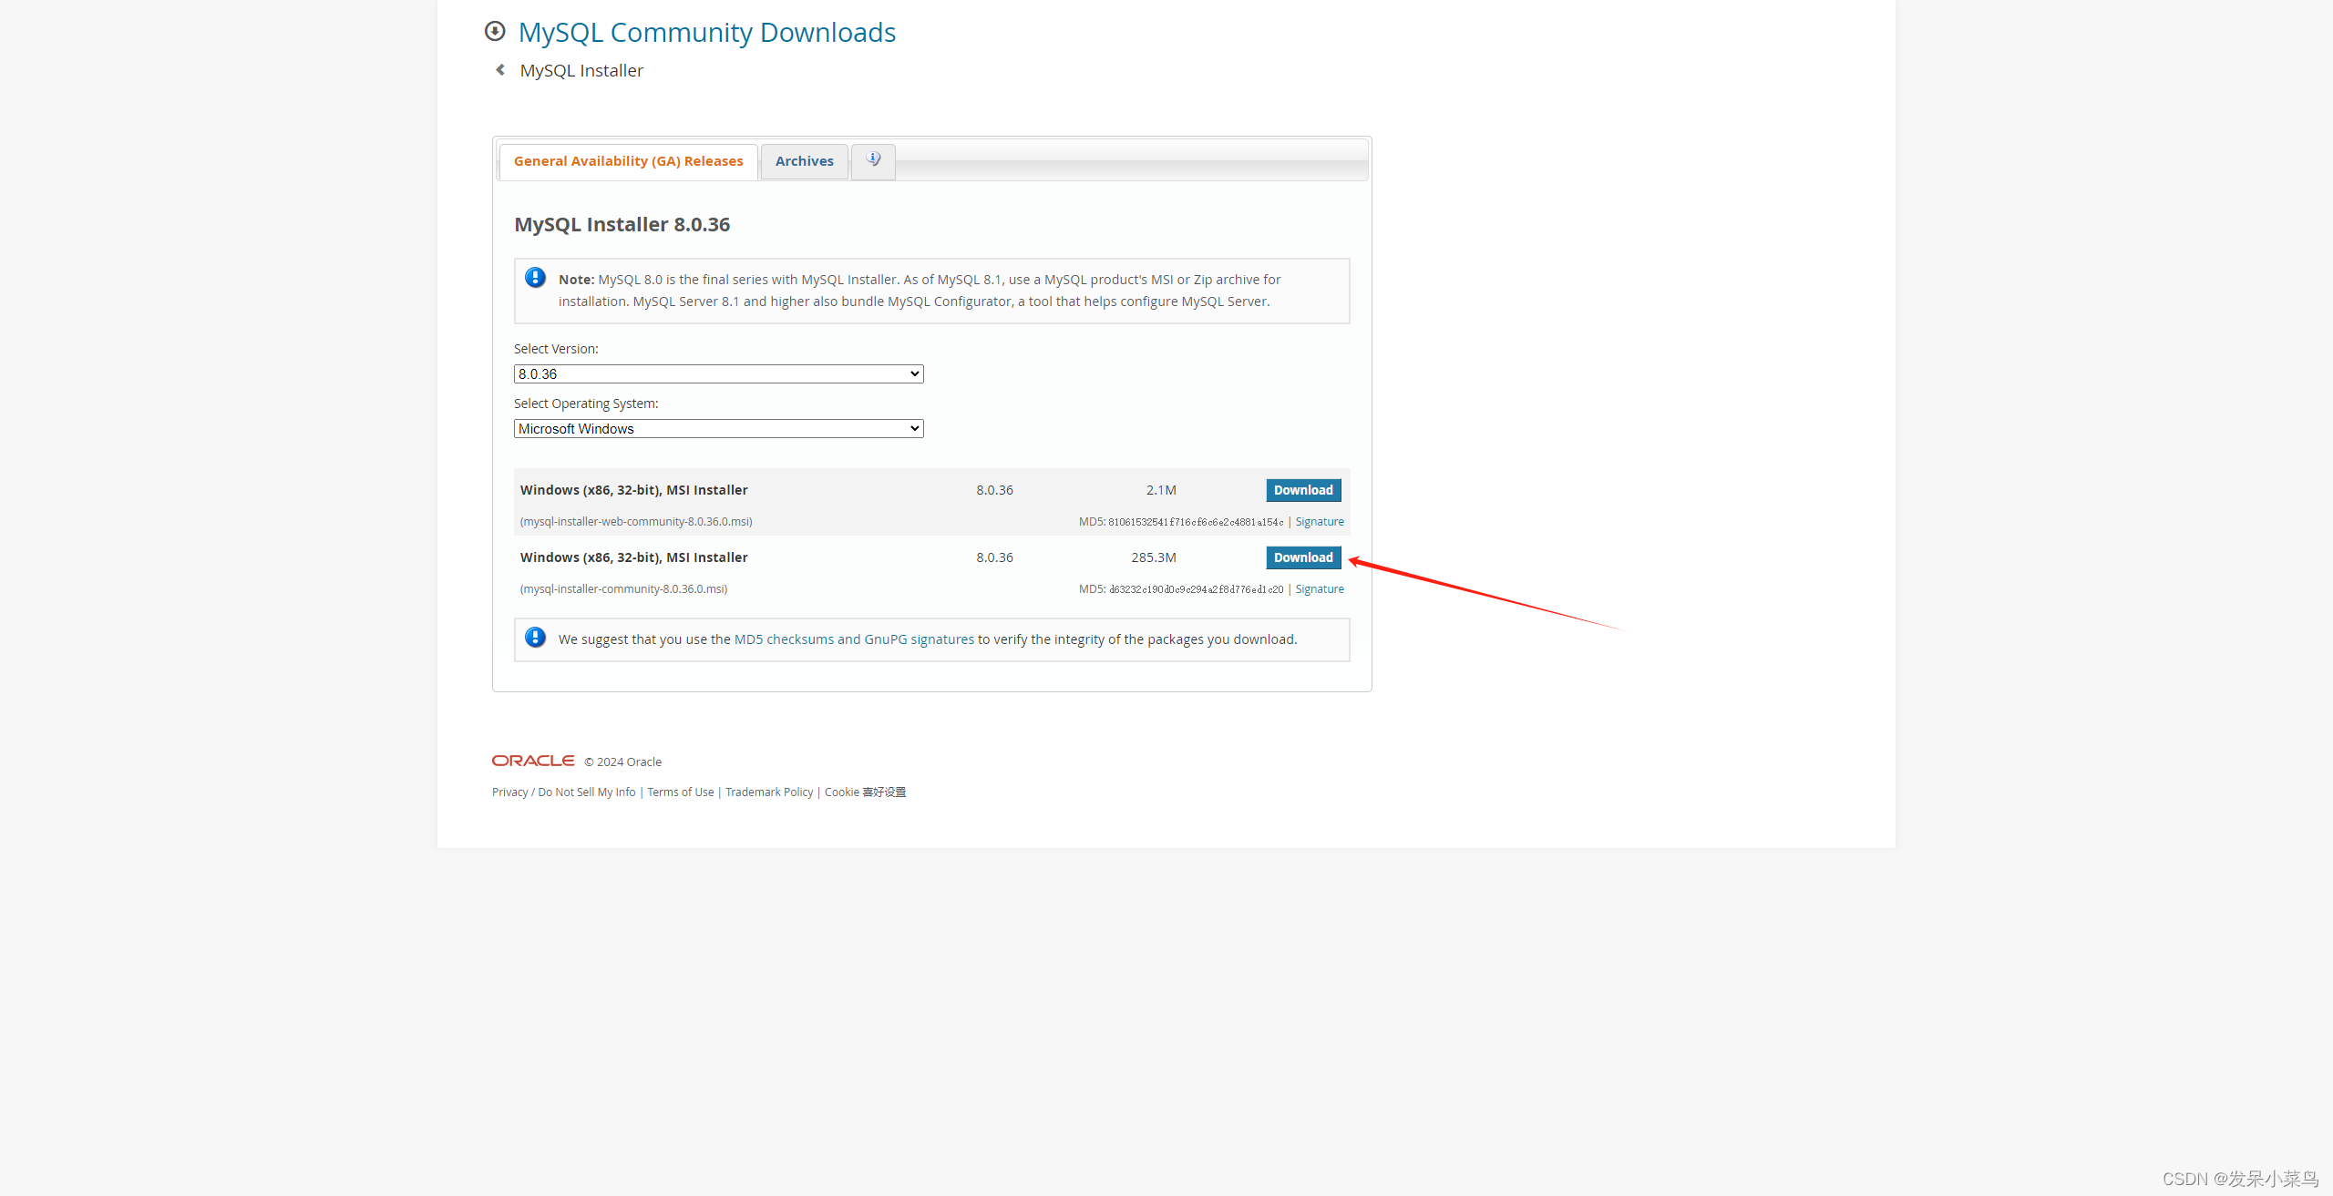Open Privacy / Do Not Sell My Info

[x=564, y=792]
